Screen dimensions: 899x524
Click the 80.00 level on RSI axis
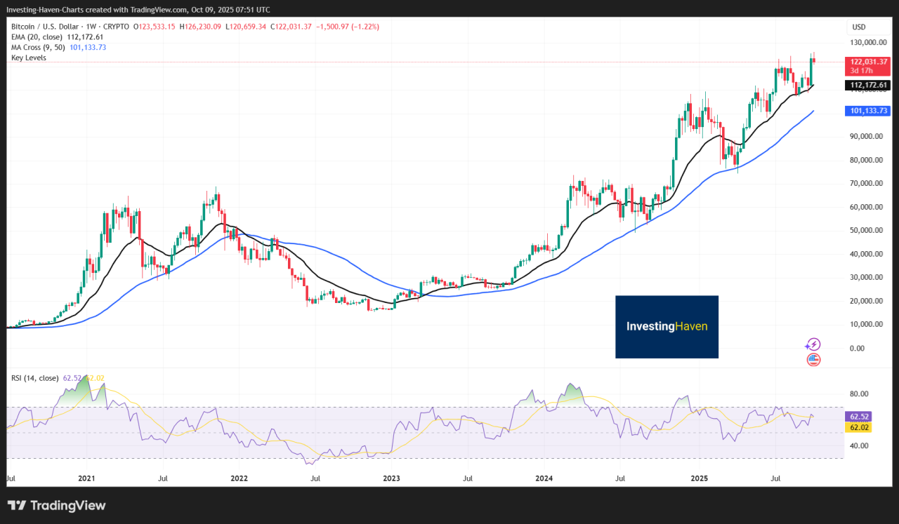860,394
